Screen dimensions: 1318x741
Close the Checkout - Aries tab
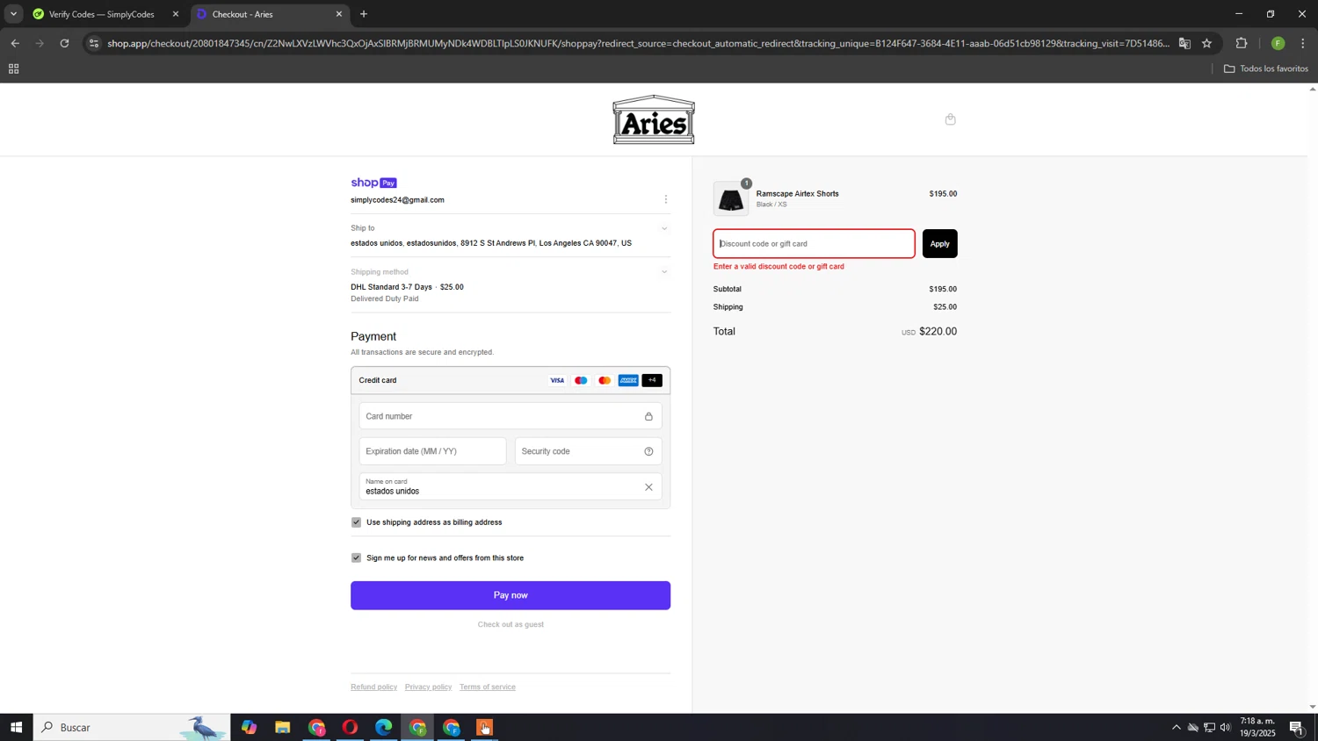pos(339,14)
